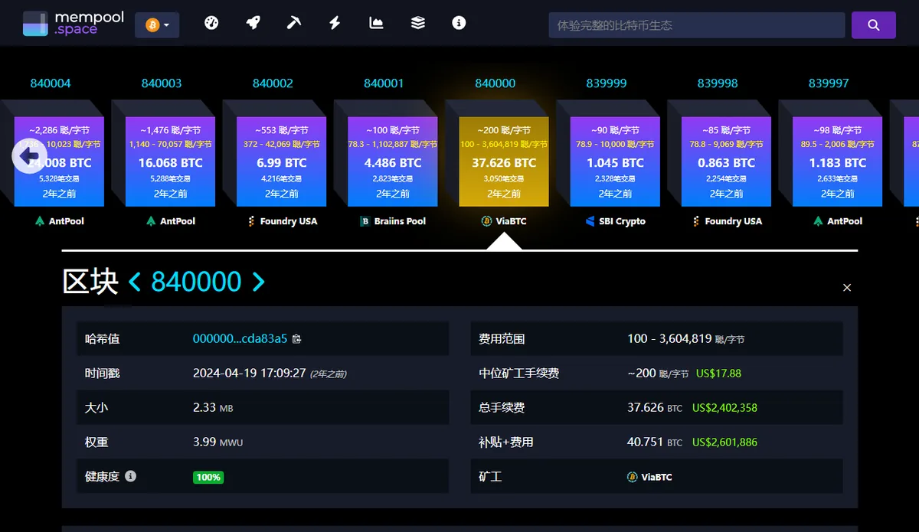The width and height of the screenshot is (919, 532).
Task: Open block height 839997 link
Action: [829, 83]
